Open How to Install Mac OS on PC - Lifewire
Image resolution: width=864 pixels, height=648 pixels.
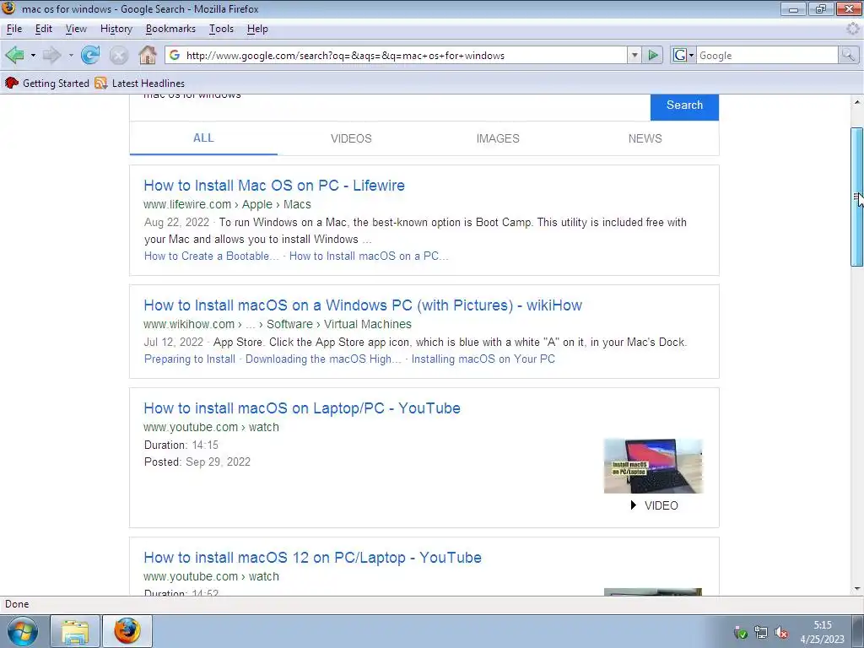pos(274,185)
